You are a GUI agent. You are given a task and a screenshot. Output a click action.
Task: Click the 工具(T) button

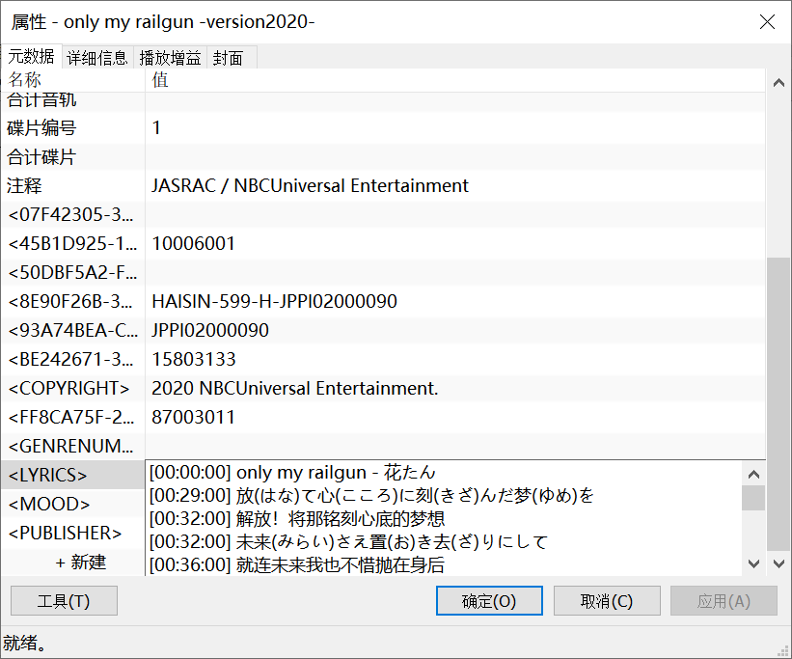click(64, 601)
